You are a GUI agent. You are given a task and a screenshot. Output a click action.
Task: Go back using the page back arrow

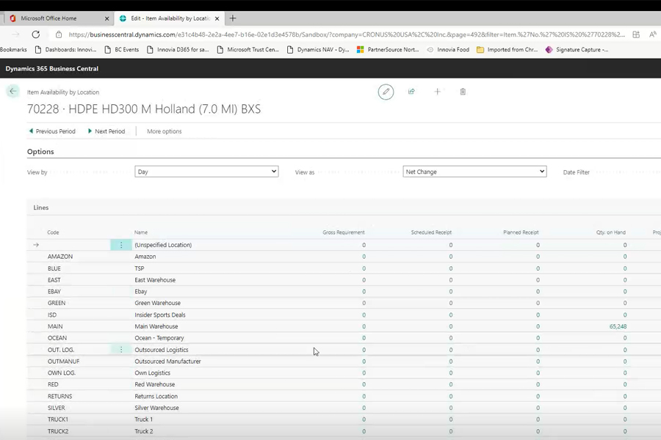[x=13, y=92]
